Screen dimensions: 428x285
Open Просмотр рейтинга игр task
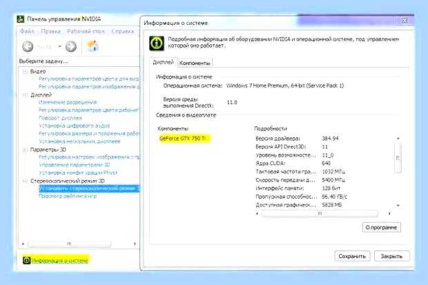(68, 196)
